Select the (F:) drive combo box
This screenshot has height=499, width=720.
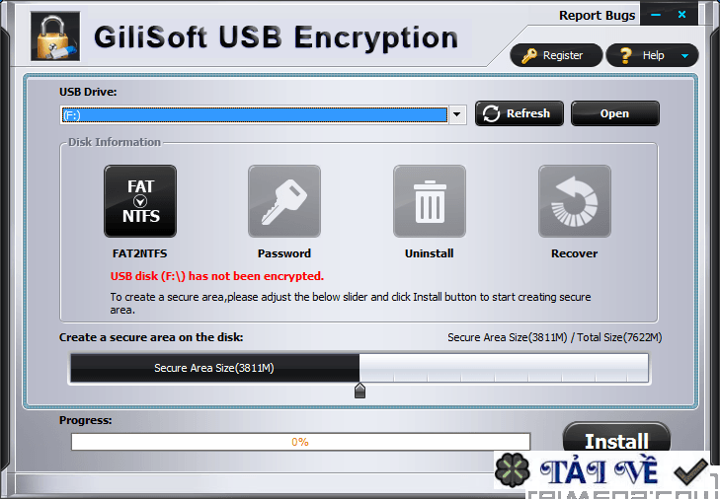[x=263, y=114]
